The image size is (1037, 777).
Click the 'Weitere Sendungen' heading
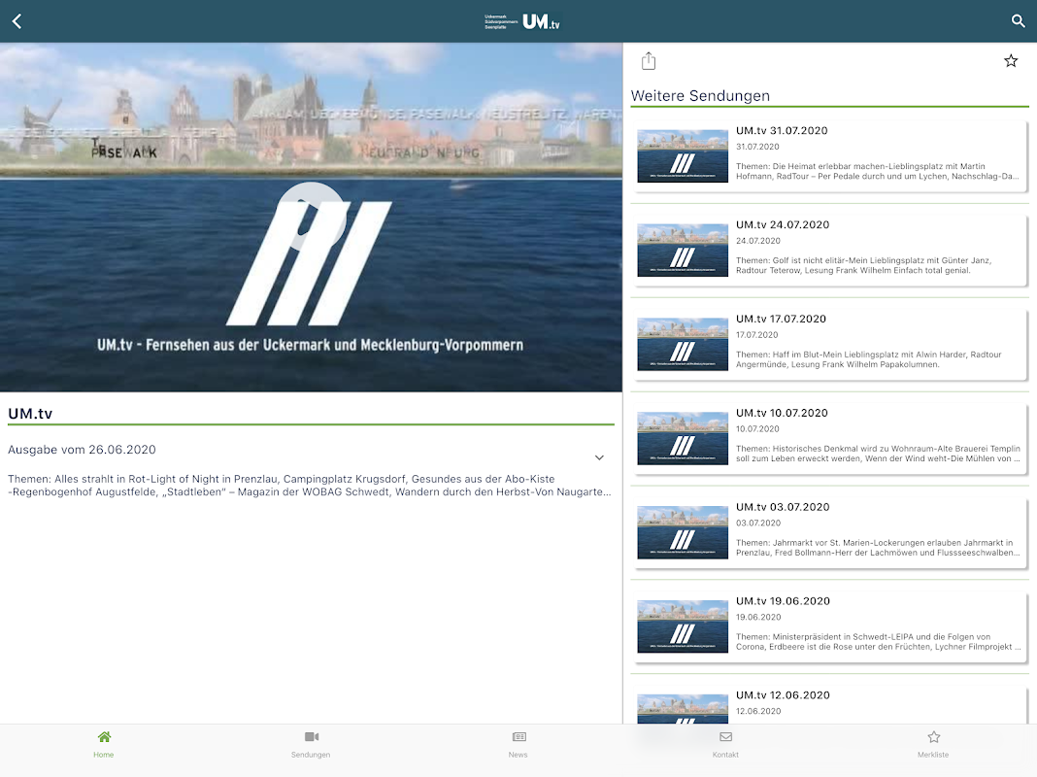[x=700, y=96]
